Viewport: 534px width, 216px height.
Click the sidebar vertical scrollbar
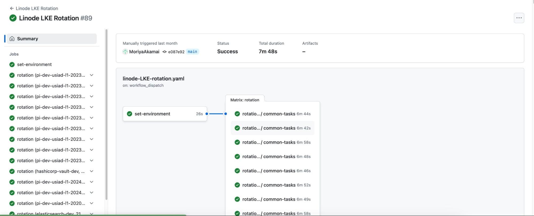(106, 115)
